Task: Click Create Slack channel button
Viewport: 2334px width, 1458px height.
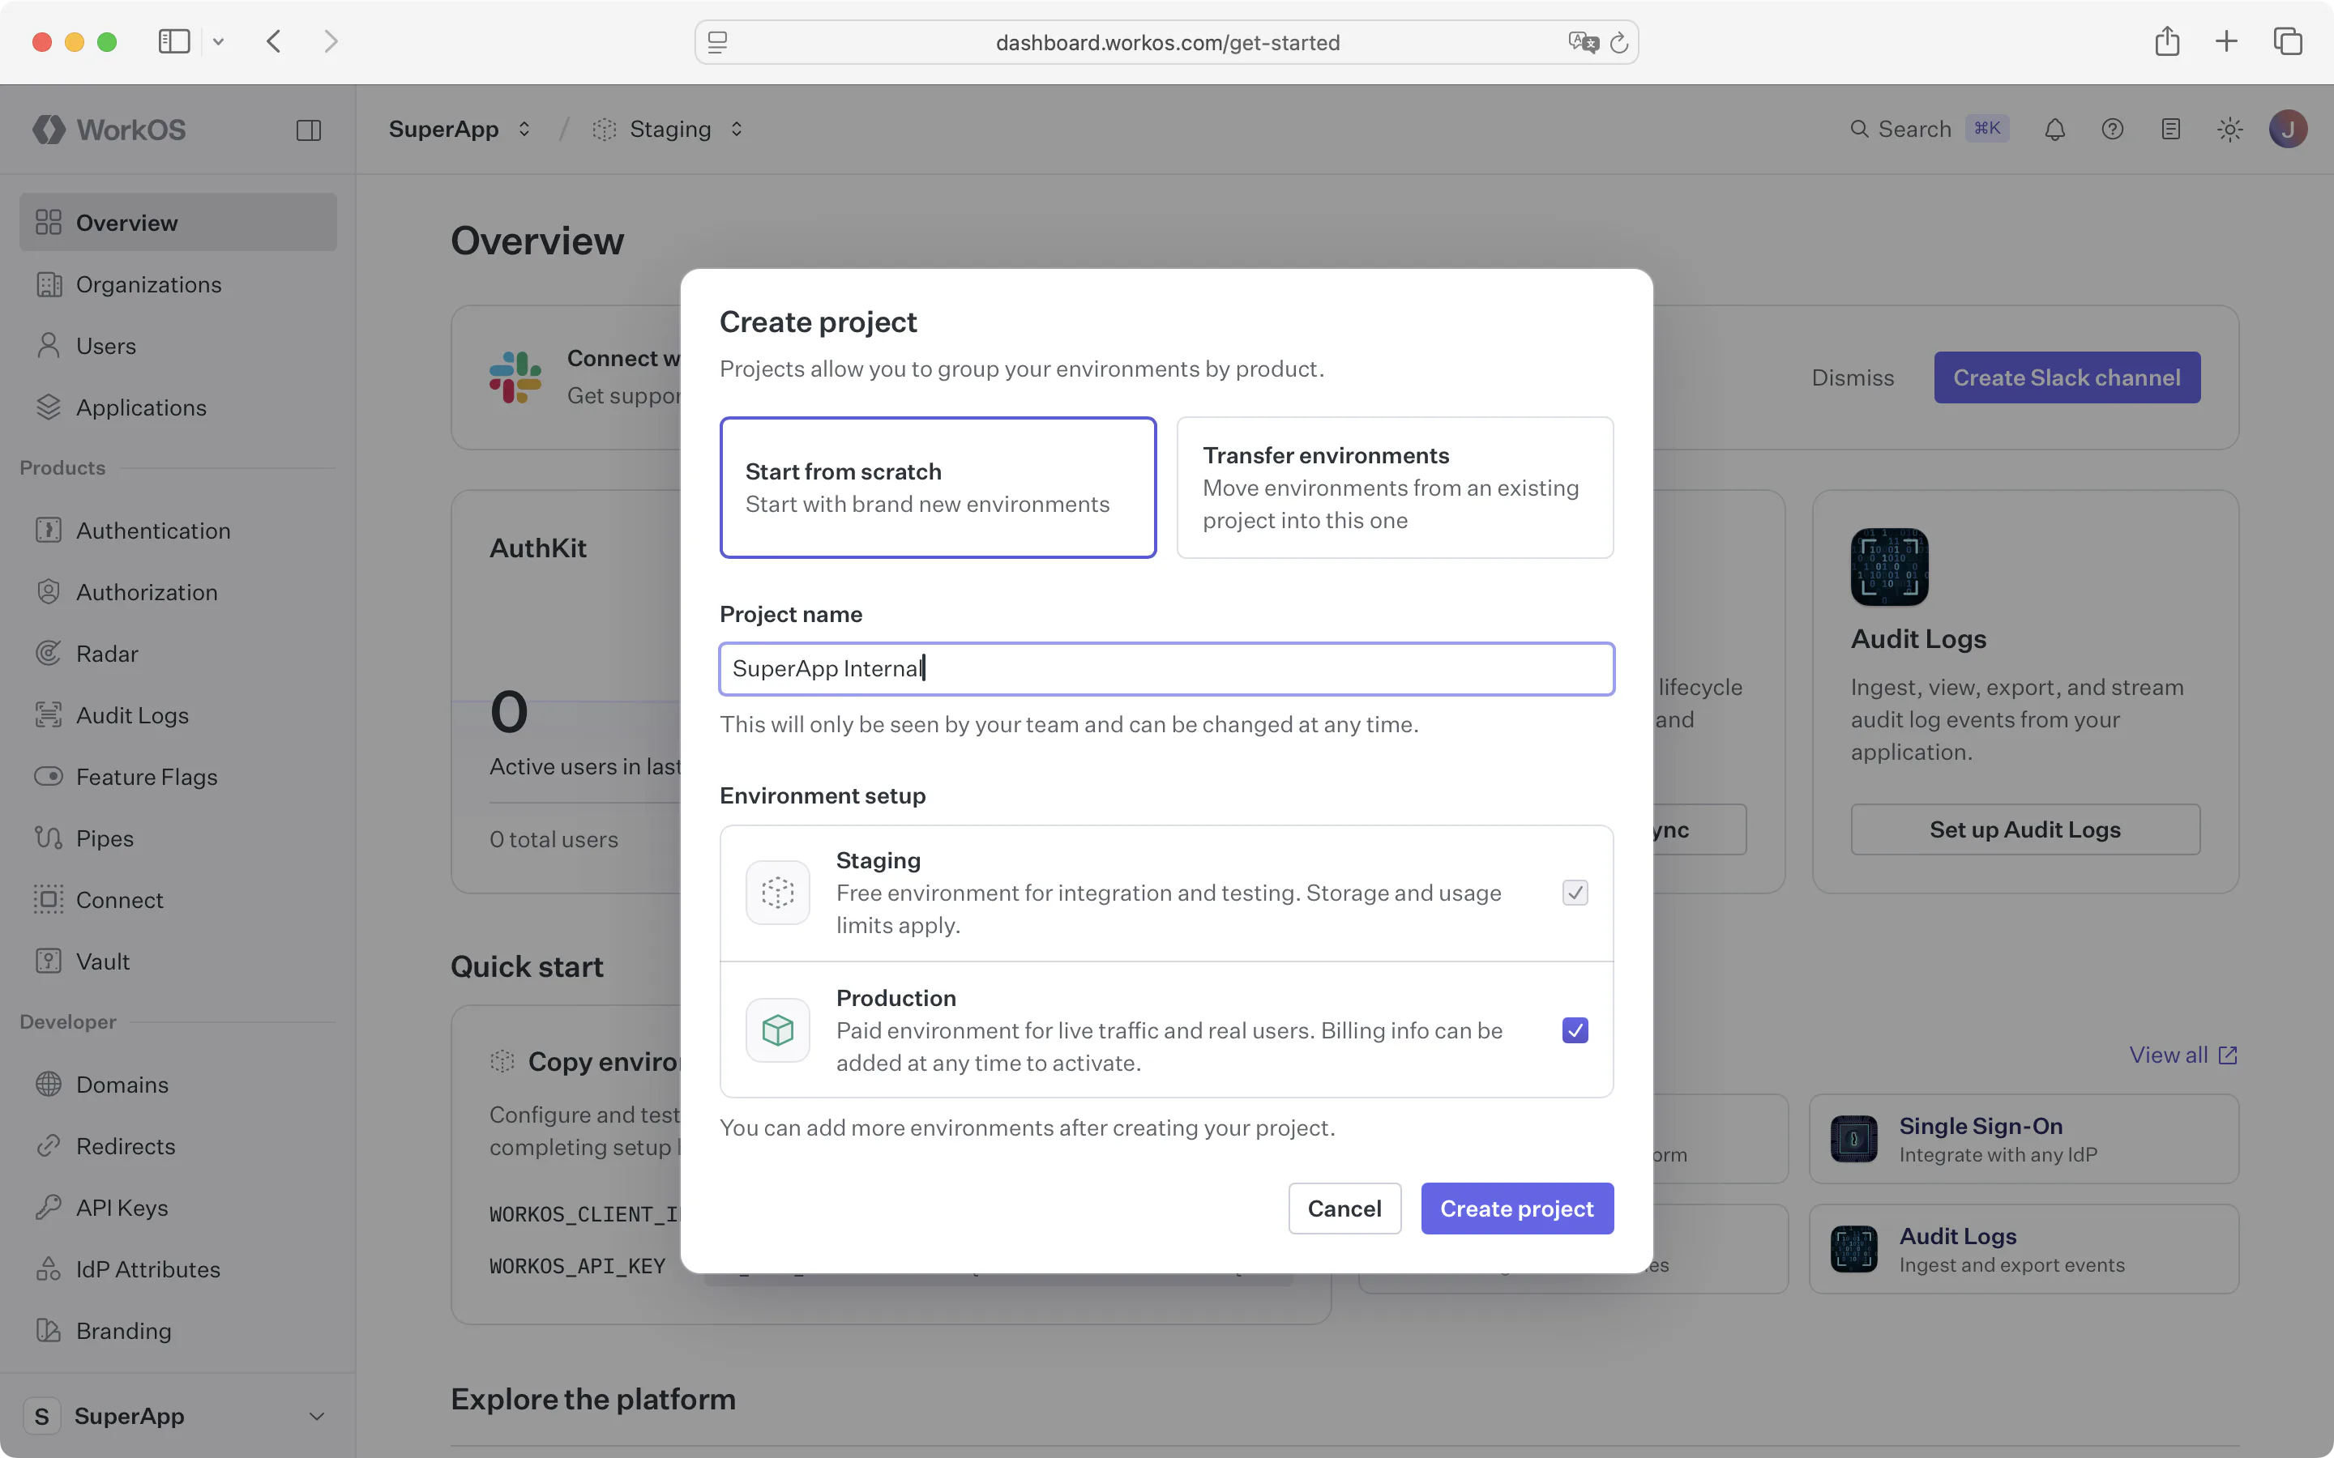Action: pos(2067,377)
